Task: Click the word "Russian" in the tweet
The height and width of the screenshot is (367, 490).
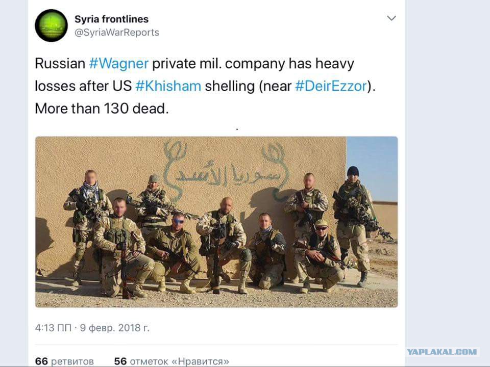Action: pos(60,64)
